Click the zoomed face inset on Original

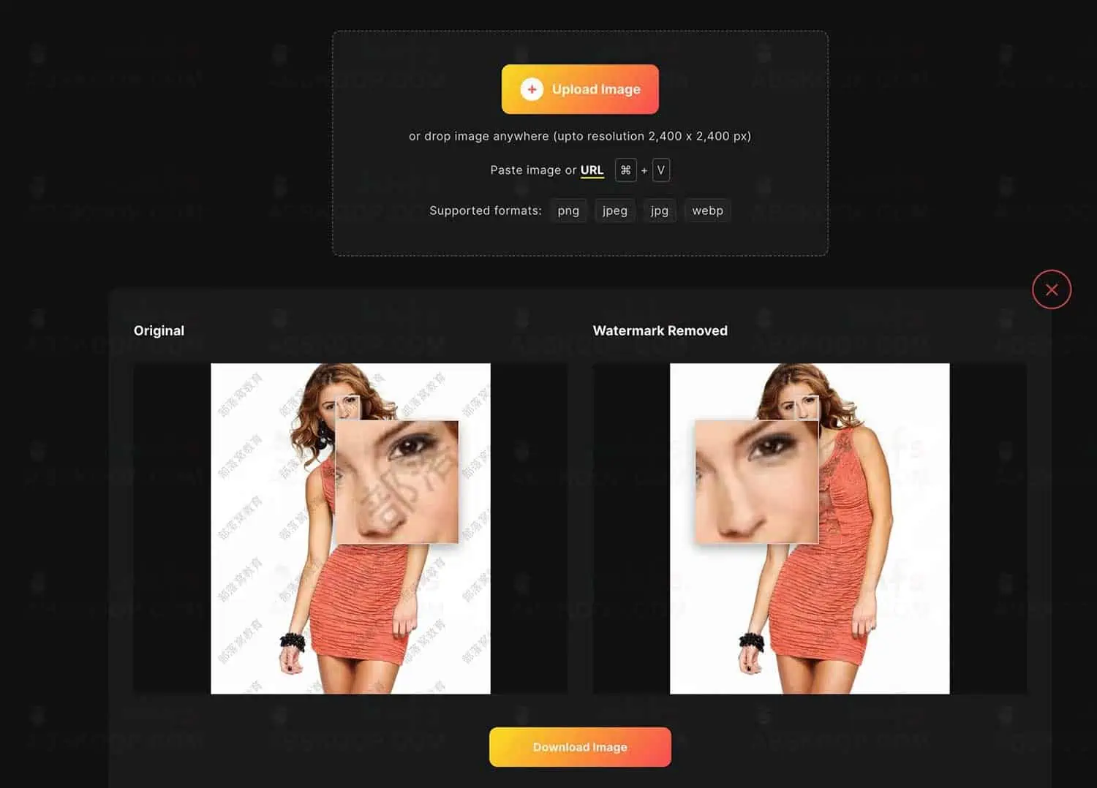coord(397,482)
